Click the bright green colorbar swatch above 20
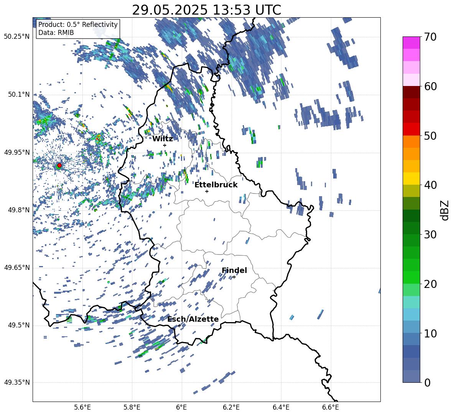The width and height of the screenshot is (454, 415). click(411, 277)
